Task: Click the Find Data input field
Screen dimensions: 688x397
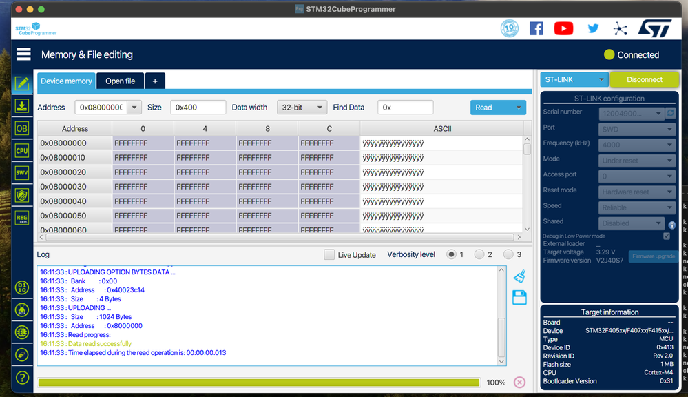Action: (405, 107)
